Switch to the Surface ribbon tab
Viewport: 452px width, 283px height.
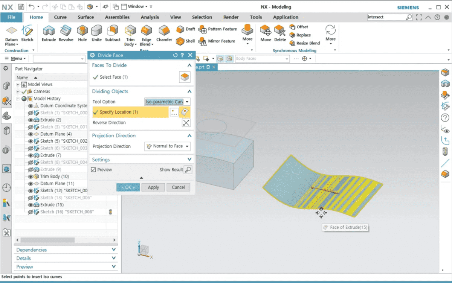pos(86,17)
